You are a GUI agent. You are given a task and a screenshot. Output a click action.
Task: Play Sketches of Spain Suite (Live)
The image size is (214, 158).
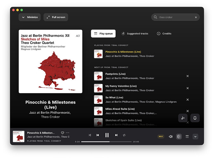124,120
